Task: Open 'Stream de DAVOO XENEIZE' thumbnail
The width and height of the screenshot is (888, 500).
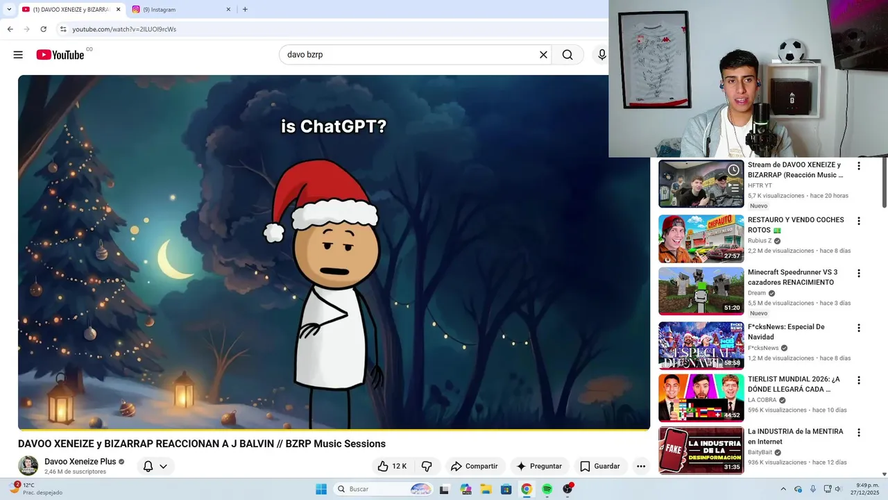Action: 701,184
